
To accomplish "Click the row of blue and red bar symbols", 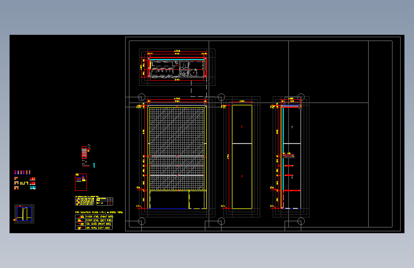I will (x=22, y=172).
